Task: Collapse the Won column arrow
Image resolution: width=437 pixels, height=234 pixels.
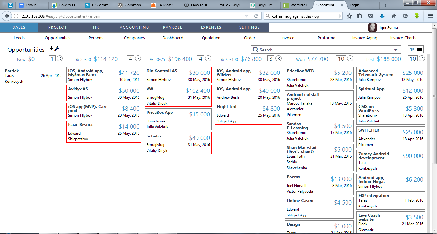Action: [350, 58]
